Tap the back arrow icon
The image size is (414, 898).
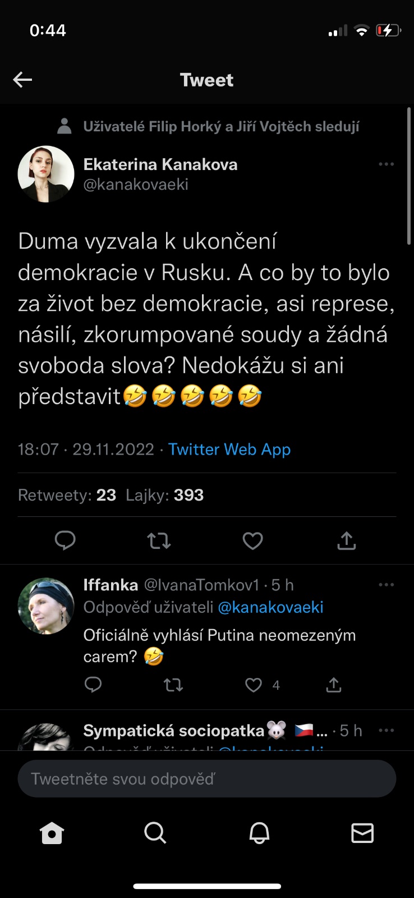coord(22,80)
